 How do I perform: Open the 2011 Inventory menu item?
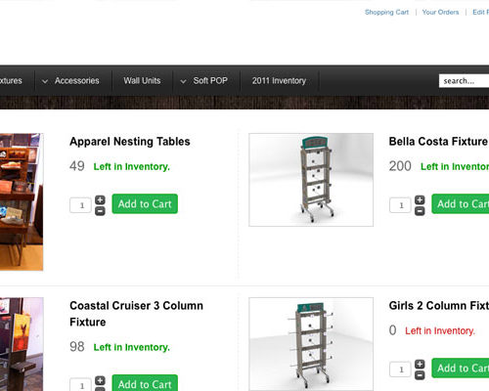click(279, 80)
